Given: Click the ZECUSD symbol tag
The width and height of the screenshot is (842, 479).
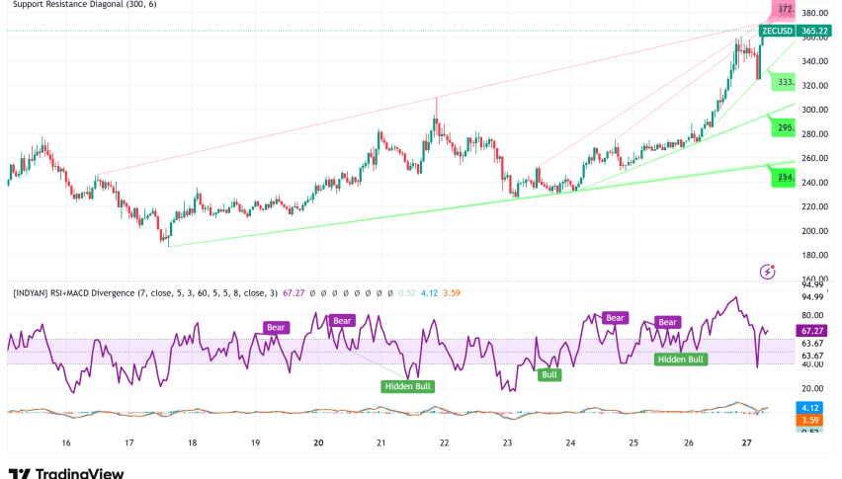Looking at the screenshot, I should 777,32.
